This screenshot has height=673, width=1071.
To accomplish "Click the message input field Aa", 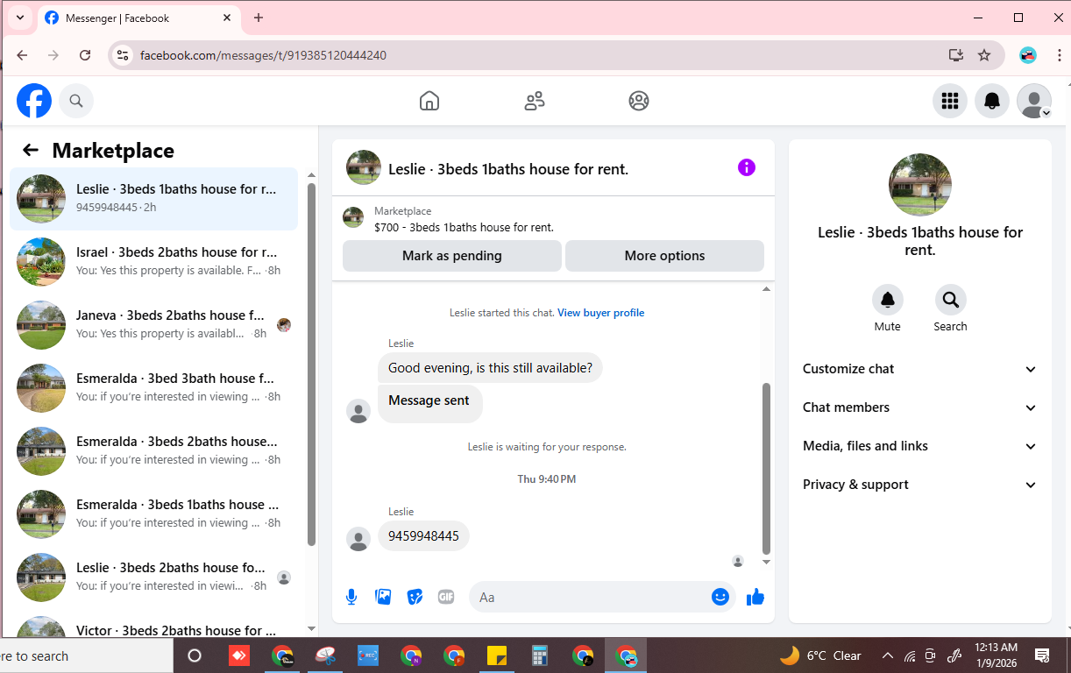I will pos(589,597).
